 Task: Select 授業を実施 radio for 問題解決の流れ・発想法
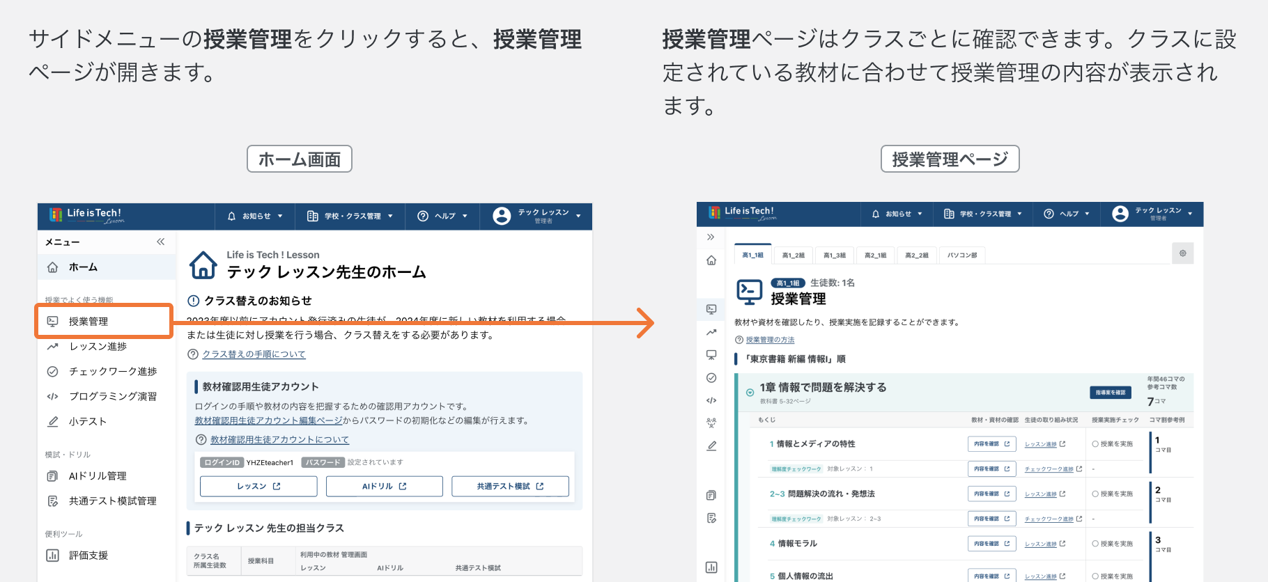[x=1095, y=494]
